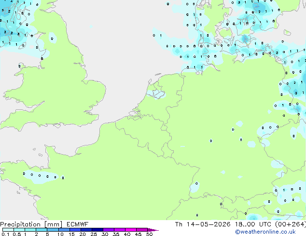This screenshot has width=306, height=236.
Task: Click the "(00+264)" forecast offset text
Action: (x=291, y=224)
